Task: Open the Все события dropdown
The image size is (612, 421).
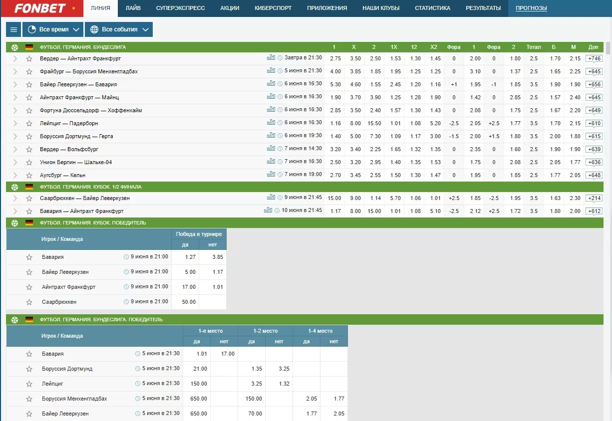Action: [118, 29]
